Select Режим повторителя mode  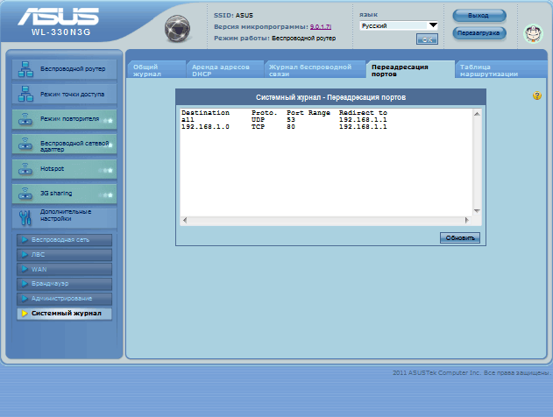66,118
